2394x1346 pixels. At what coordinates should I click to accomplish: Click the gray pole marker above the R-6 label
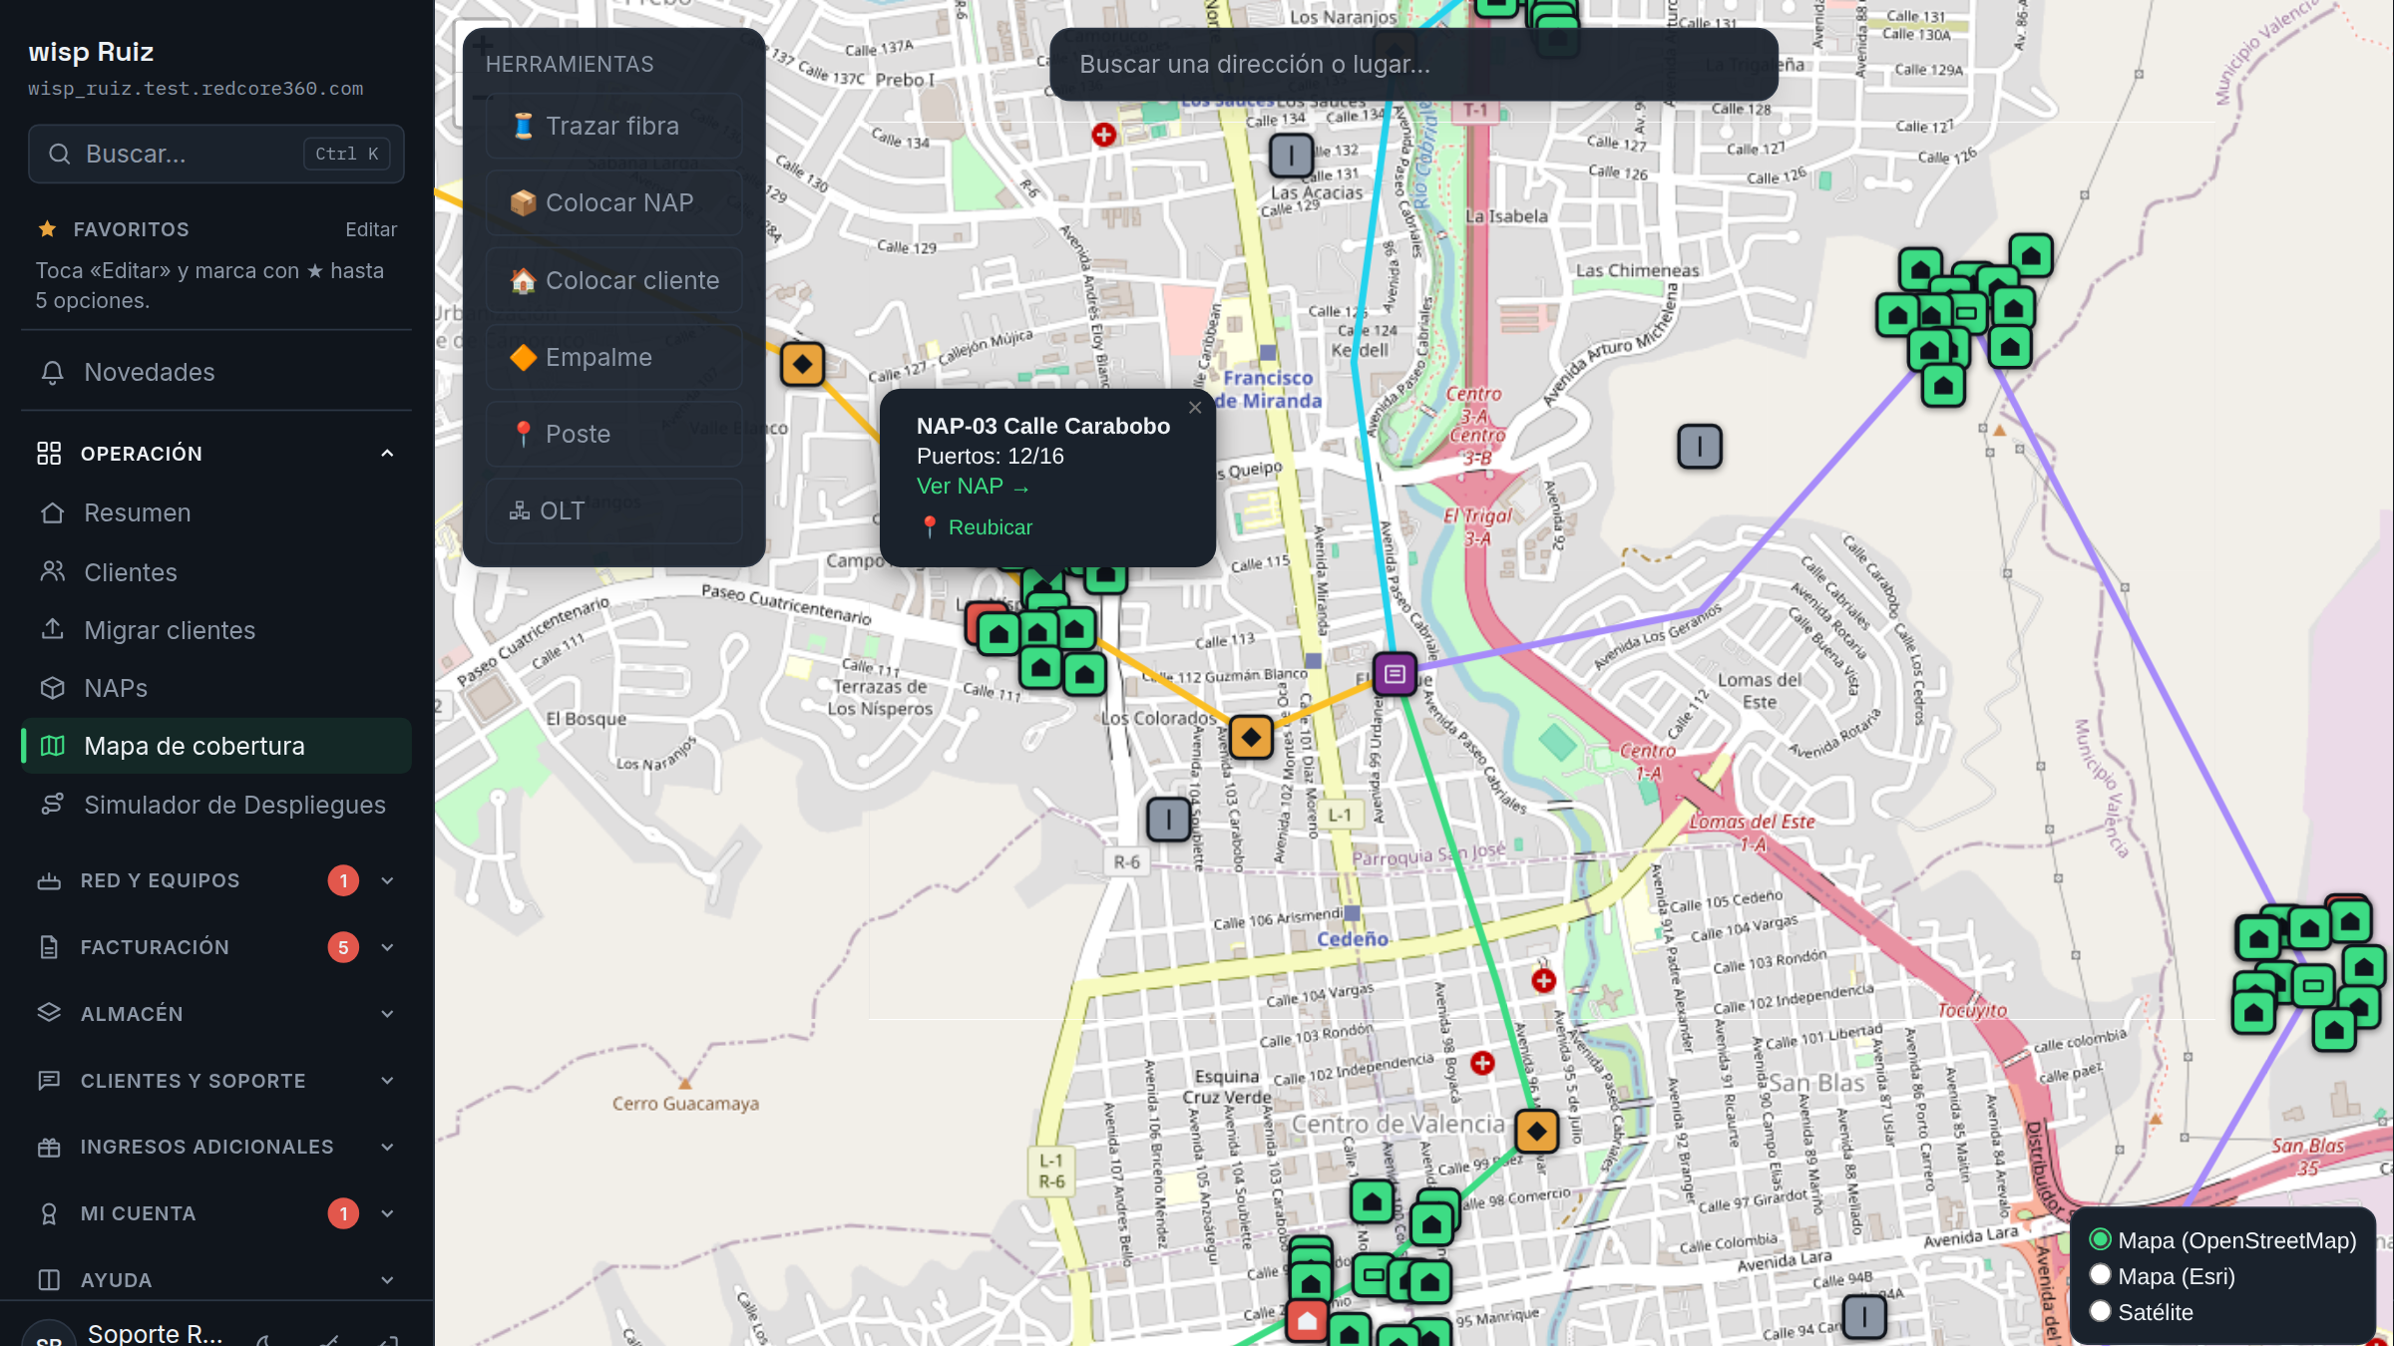(x=1168, y=821)
